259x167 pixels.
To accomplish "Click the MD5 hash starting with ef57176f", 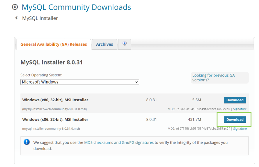I will (x=203, y=129).
